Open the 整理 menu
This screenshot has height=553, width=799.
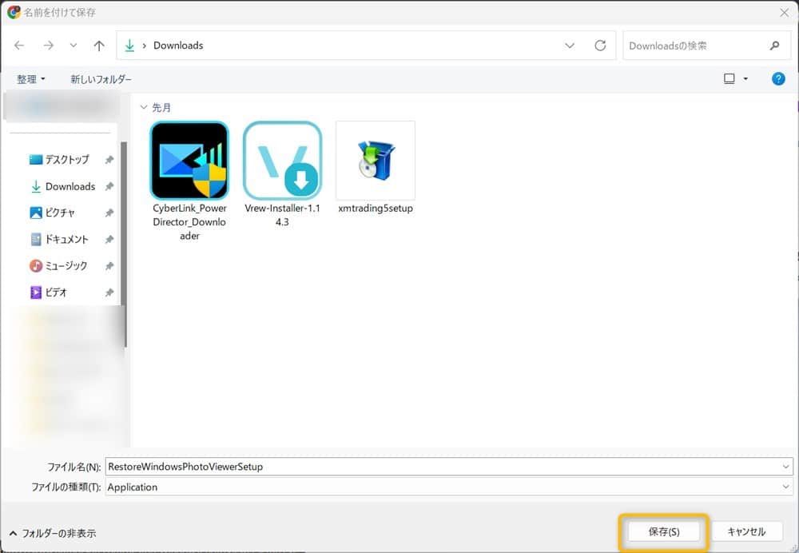[29, 78]
